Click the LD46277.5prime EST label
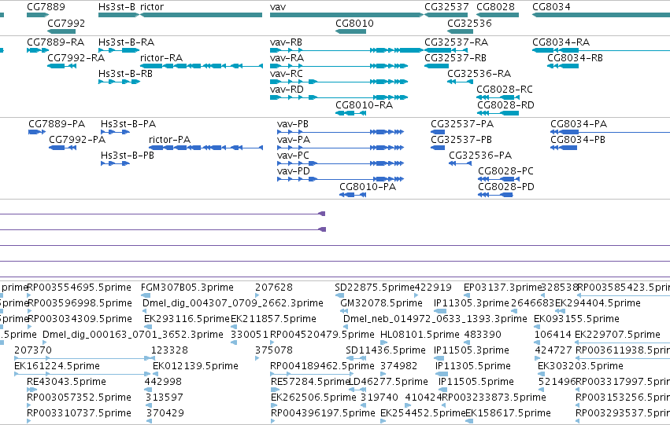Viewport: 670px width, 425px height. 388,382
